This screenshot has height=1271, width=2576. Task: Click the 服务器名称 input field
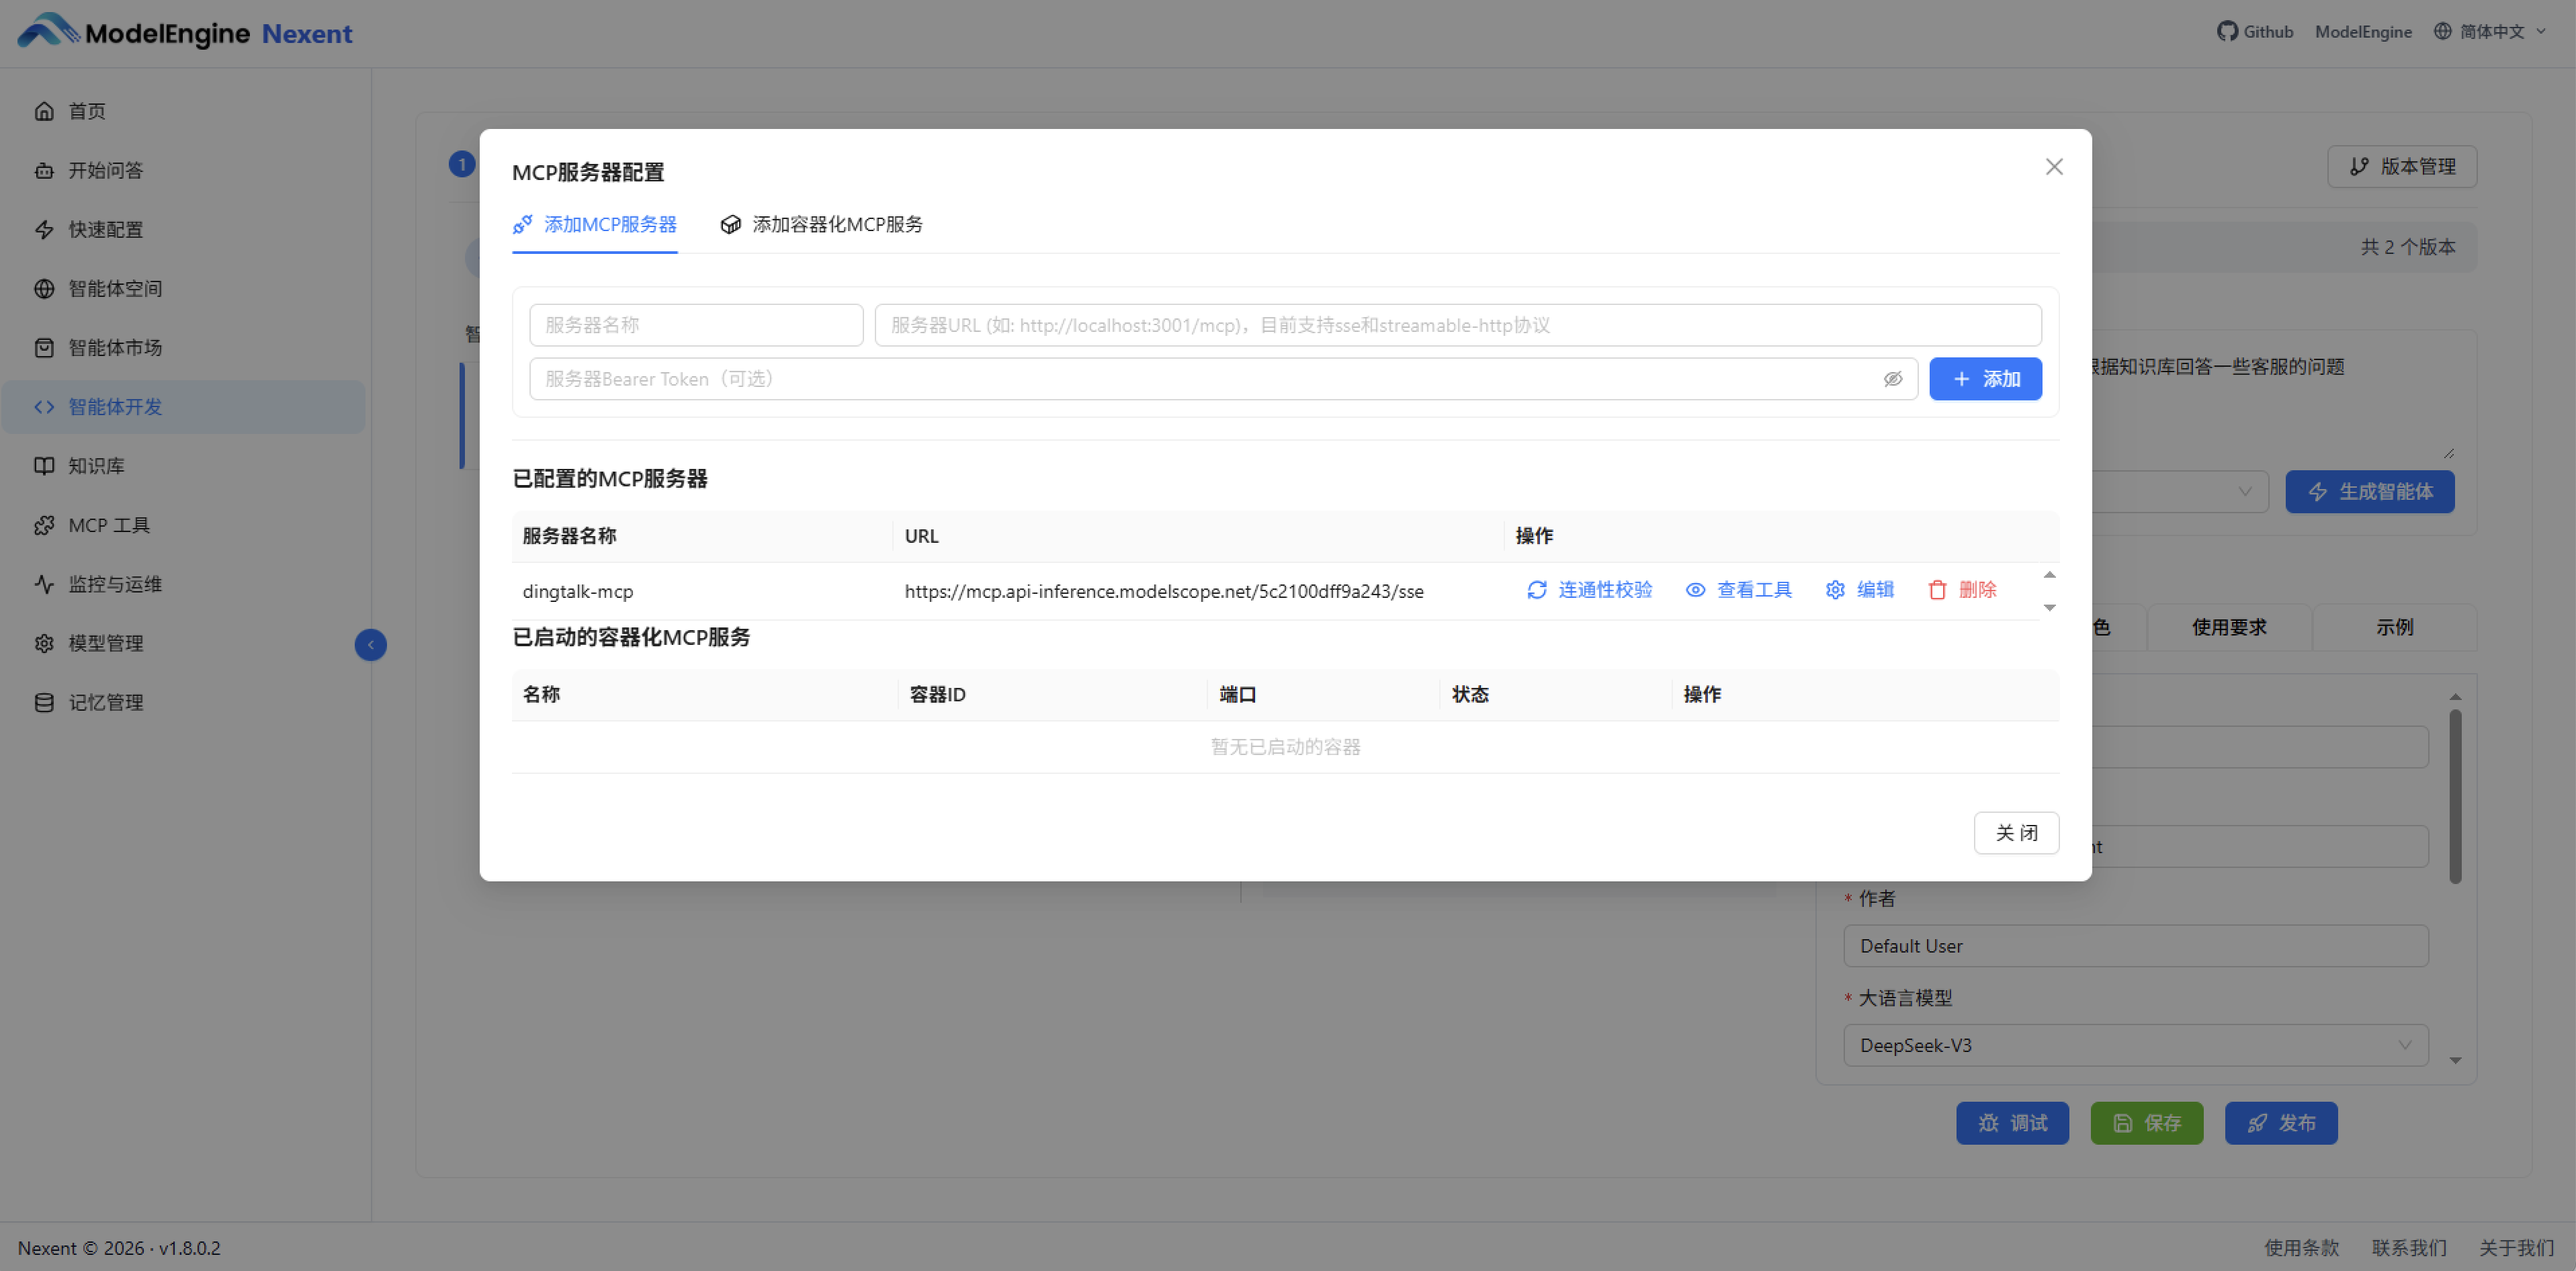696,325
